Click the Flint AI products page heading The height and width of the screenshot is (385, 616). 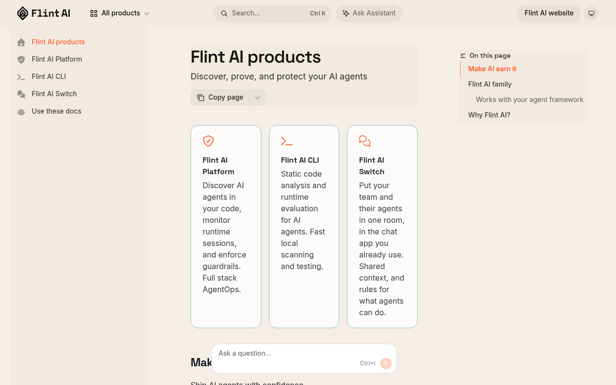(x=256, y=57)
